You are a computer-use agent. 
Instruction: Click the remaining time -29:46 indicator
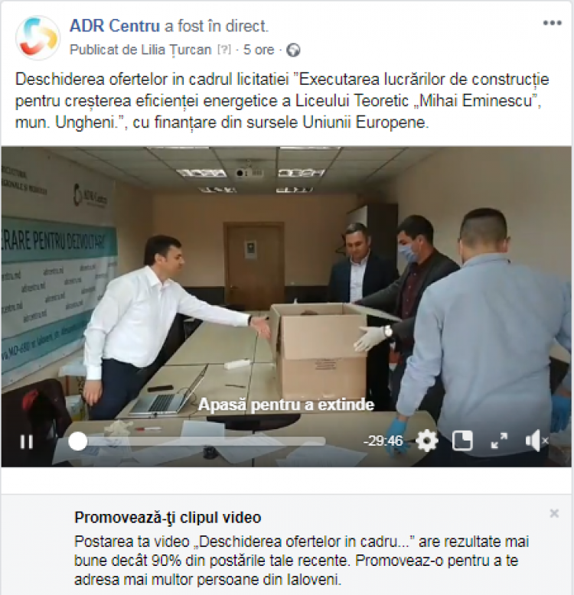click(x=383, y=441)
